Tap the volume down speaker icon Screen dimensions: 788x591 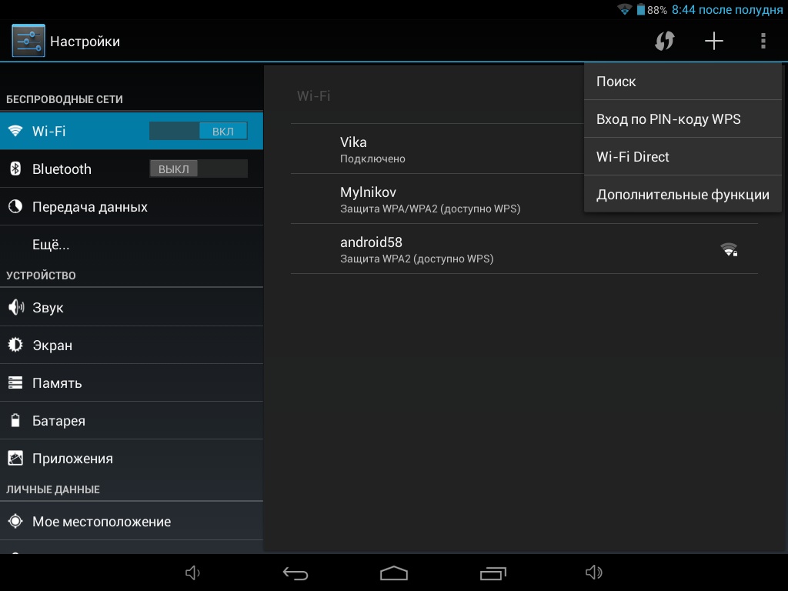(193, 573)
